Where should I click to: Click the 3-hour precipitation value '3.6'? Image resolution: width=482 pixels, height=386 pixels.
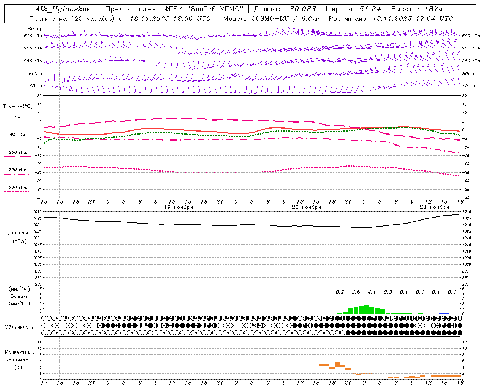pyautogui.click(x=356, y=292)
